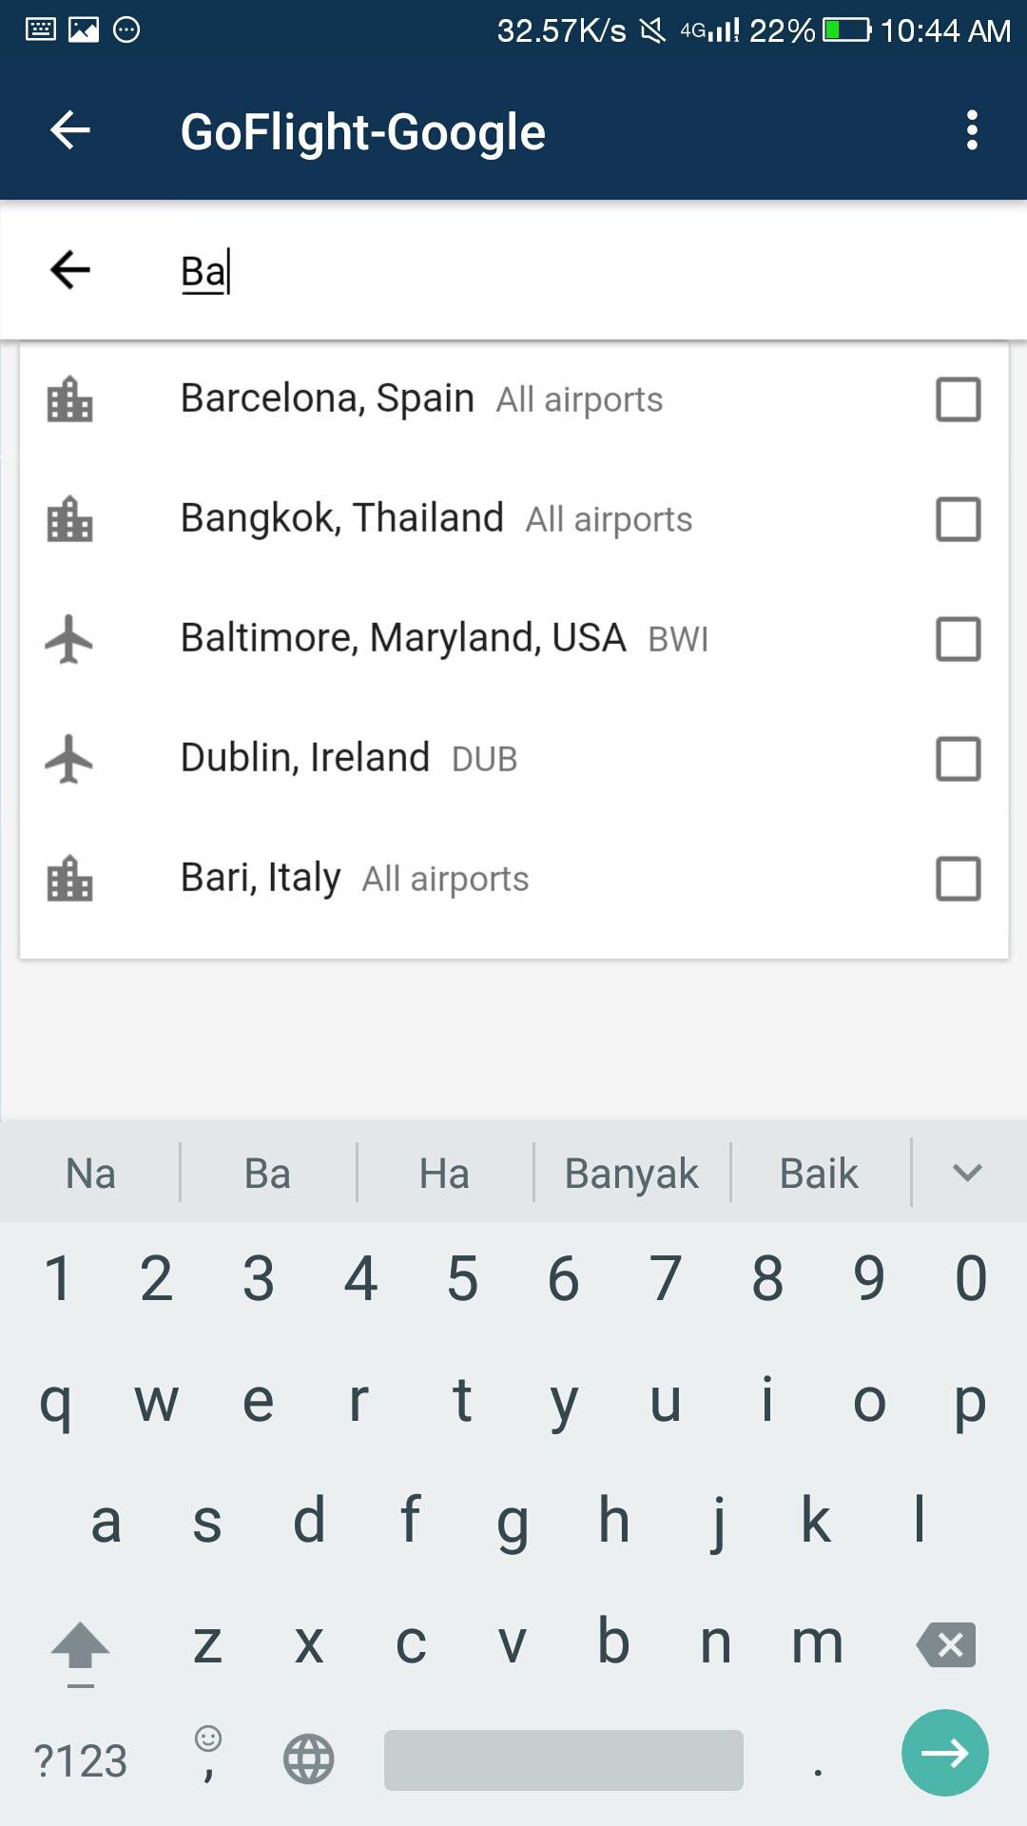Tap the green enter arrow key
The height and width of the screenshot is (1826, 1027).
click(945, 1753)
